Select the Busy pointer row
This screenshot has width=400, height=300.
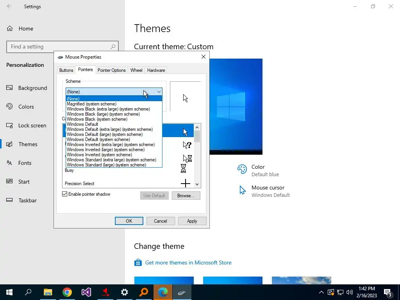coord(128,170)
